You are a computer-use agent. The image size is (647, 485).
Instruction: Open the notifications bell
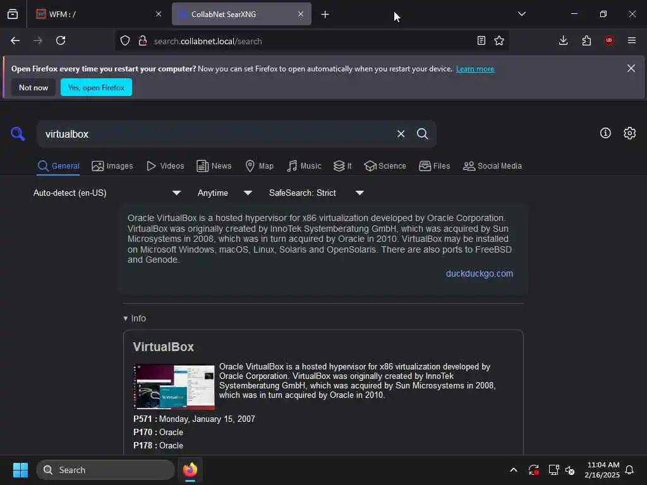pyautogui.click(x=630, y=470)
